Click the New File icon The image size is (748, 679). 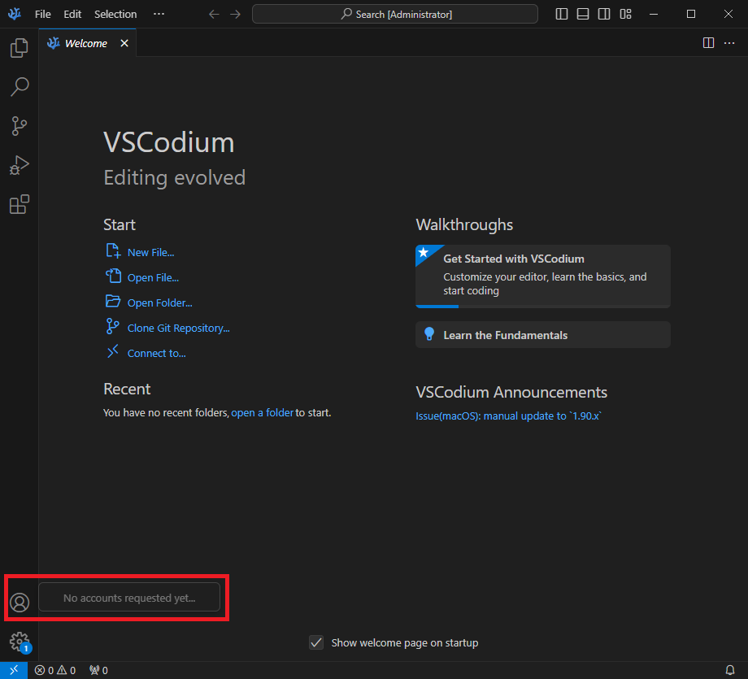(x=112, y=251)
